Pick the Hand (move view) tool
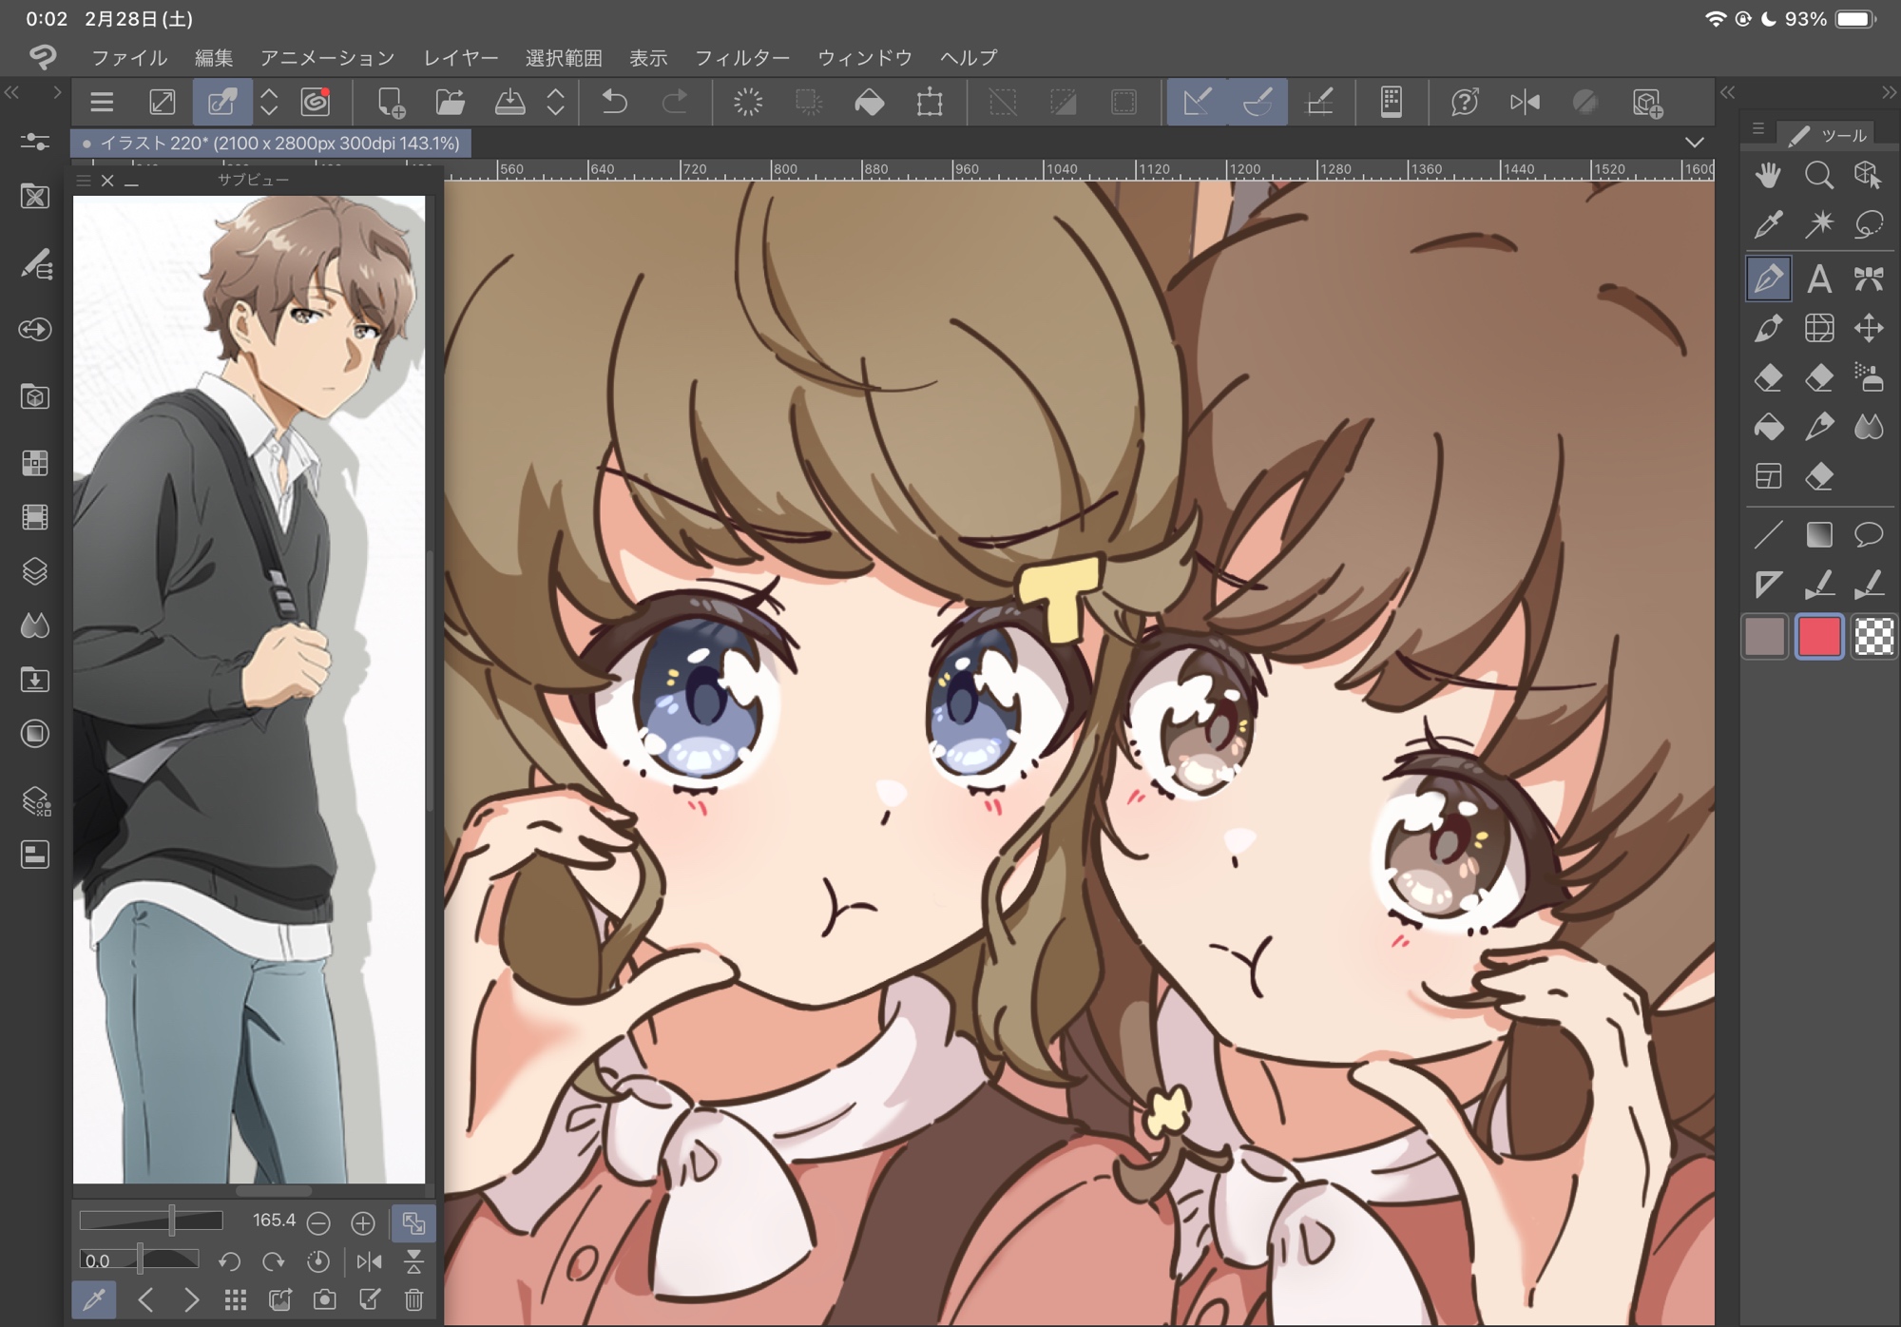The height and width of the screenshot is (1327, 1901). [x=1768, y=175]
